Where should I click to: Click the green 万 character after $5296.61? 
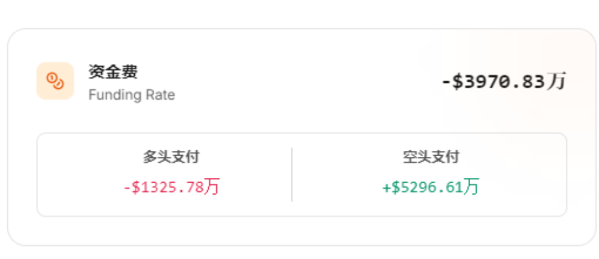pos(471,186)
